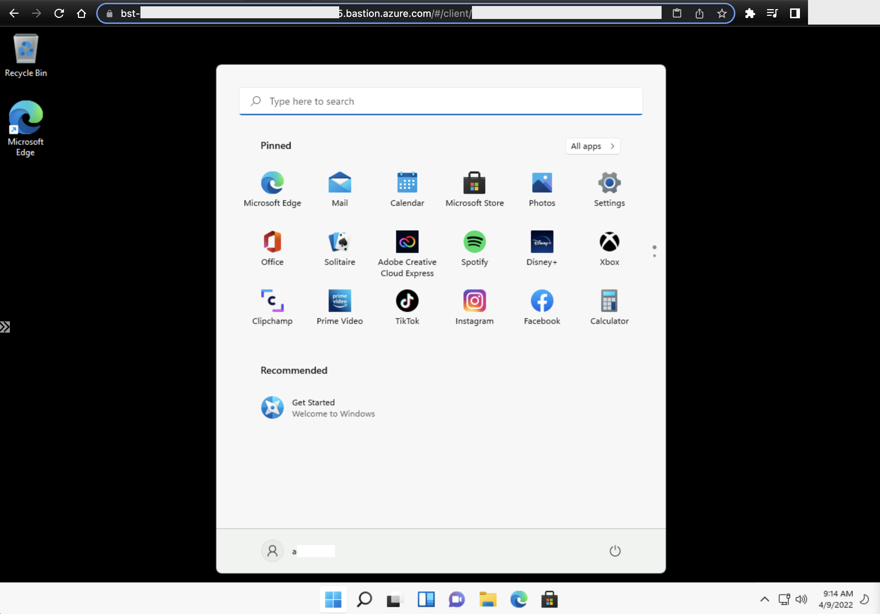Open File Explorer from the taskbar
The width and height of the screenshot is (880, 614).
[x=487, y=599]
